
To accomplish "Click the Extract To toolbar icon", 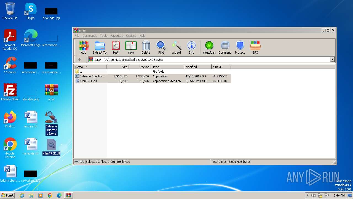I will [x=100, y=48].
